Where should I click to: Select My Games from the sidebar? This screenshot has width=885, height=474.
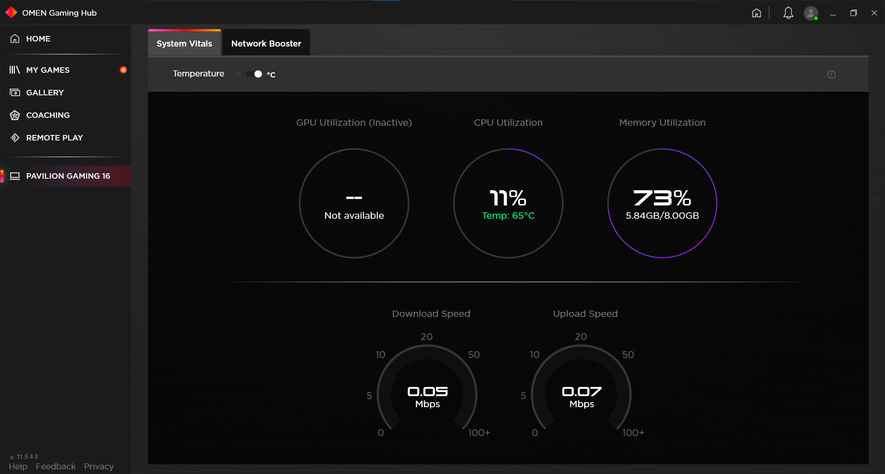[47, 70]
